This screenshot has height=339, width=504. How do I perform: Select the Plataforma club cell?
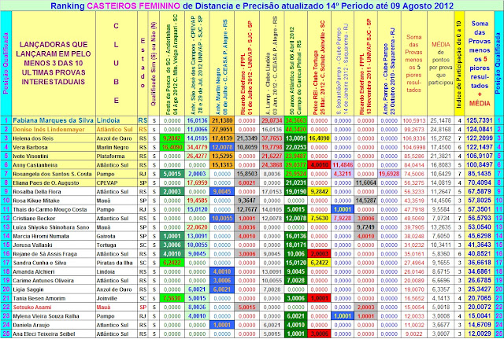[x=117, y=156]
